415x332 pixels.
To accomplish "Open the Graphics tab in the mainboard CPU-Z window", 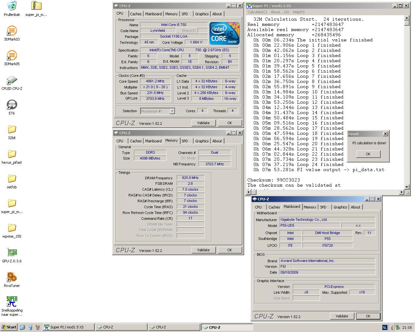I will [340, 207].
